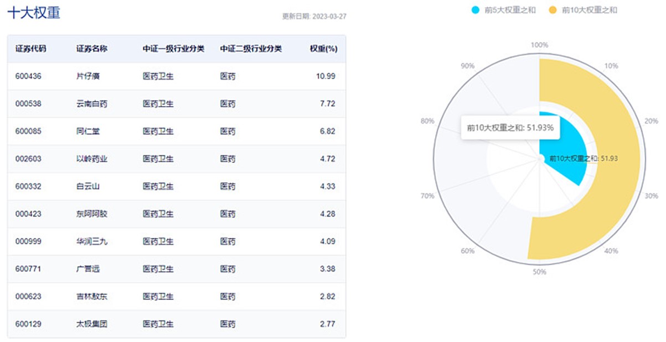Select stock code 002603 in table
666x342 pixels.
28,159
